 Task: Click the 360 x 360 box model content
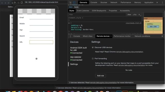click(153, 27)
